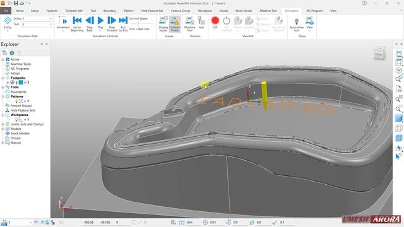Click the solid blue shaded view icon

[x=398, y=119]
